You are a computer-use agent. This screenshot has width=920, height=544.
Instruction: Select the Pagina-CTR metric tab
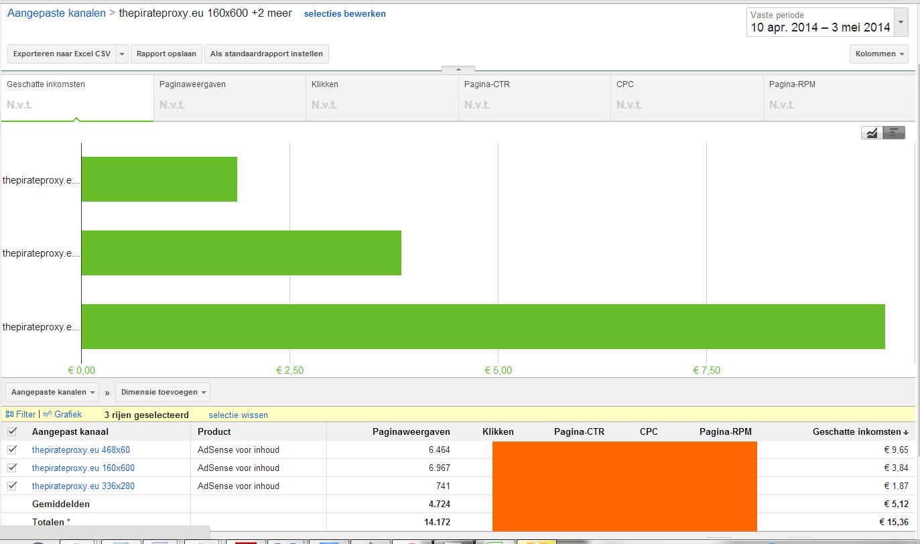pyautogui.click(x=535, y=98)
